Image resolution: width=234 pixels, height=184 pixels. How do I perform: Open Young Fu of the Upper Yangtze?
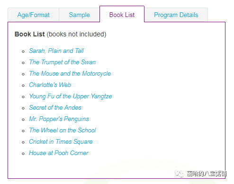pyautogui.click(x=71, y=96)
